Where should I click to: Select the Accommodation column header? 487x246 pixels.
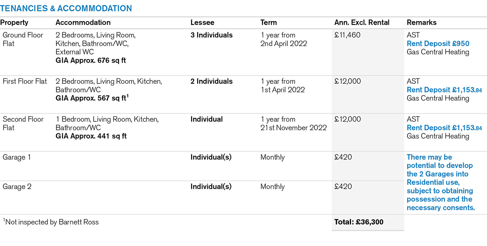click(83, 23)
